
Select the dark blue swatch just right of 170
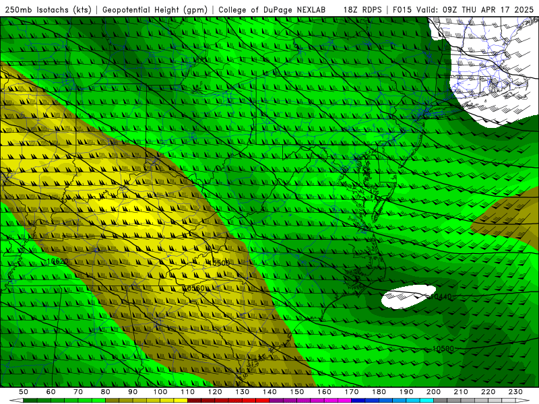click(x=358, y=401)
